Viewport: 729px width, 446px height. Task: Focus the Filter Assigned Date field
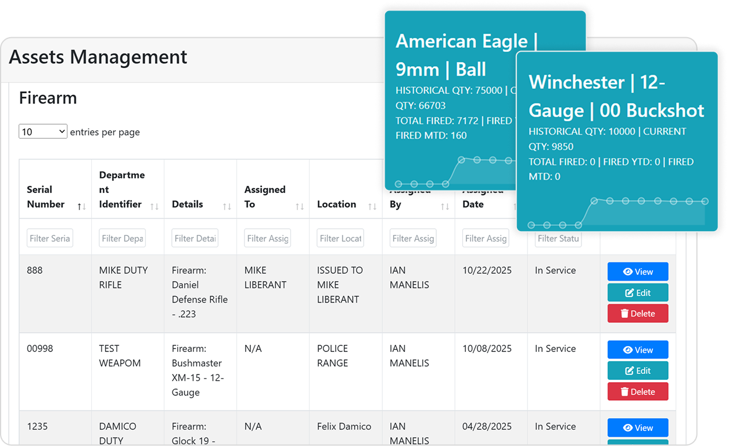(x=486, y=238)
